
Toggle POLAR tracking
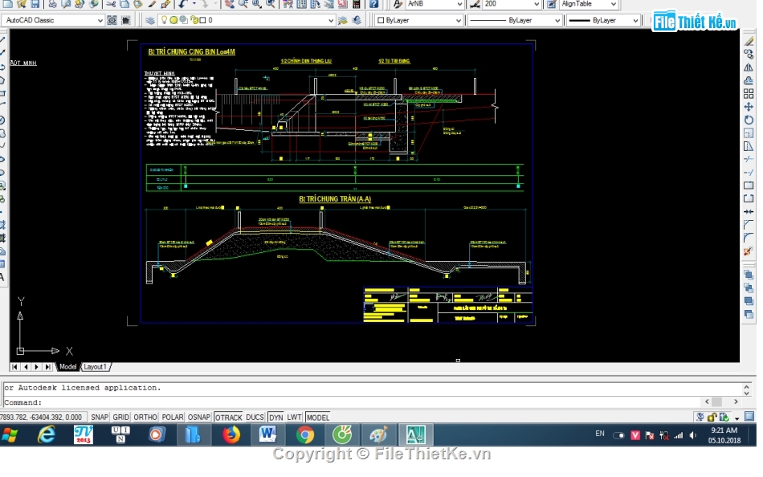(172, 418)
